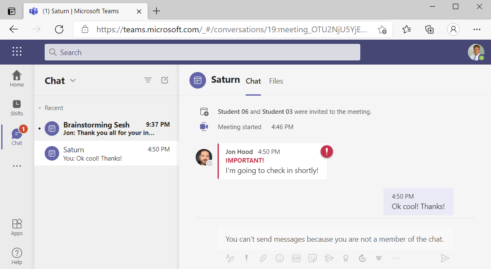Click the Wikipedia W icon
This screenshot has height=269, width=491.
[379, 258]
